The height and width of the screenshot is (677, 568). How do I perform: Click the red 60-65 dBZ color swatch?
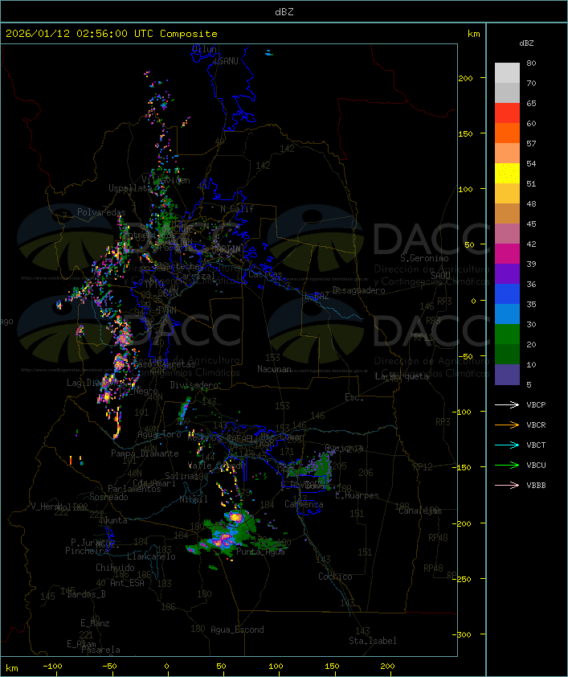pyautogui.click(x=507, y=113)
